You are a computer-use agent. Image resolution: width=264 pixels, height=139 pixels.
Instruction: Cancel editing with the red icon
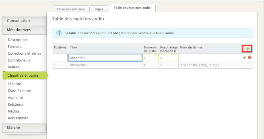[249, 57]
